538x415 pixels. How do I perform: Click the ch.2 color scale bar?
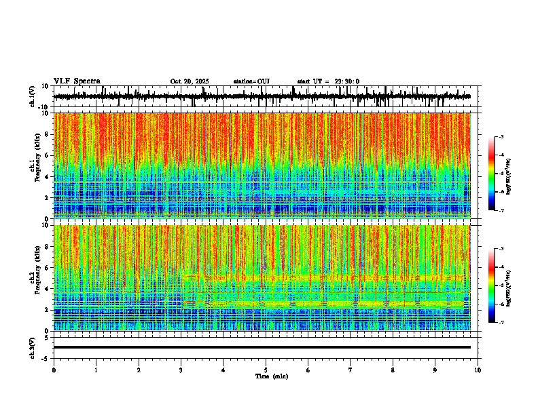pyautogui.click(x=491, y=285)
